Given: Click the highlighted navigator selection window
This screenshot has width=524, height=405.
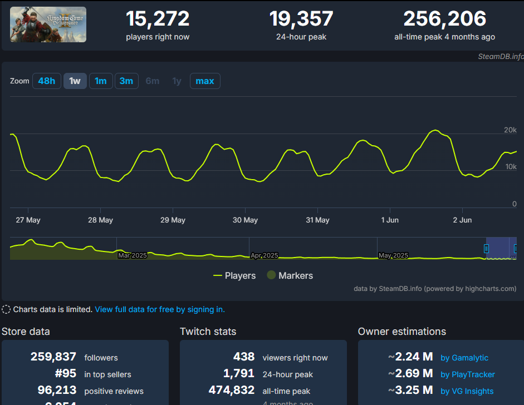Looking at the screenshot, I should pyautogui.click(x=501, y=249).
